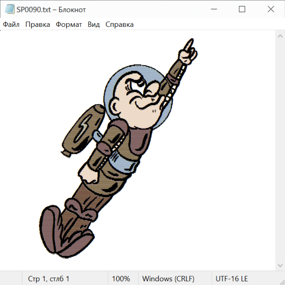
Task: Open the Файл menu
Action: click(11, 25)
